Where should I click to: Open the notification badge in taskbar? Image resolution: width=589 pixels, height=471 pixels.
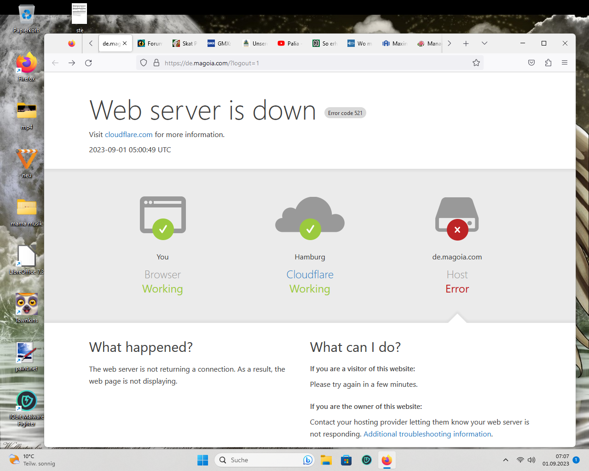576,460
